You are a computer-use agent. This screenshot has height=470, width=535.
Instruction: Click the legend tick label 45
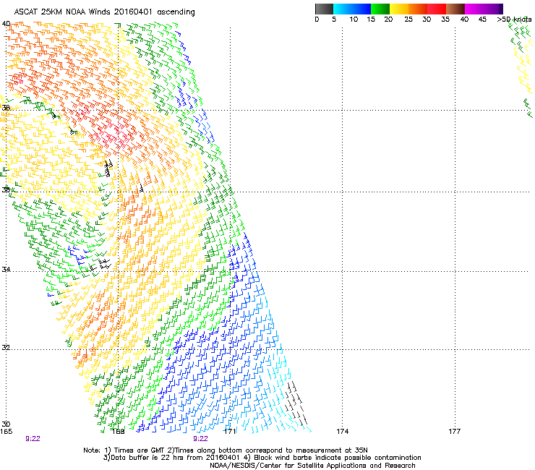click(482, 20)
